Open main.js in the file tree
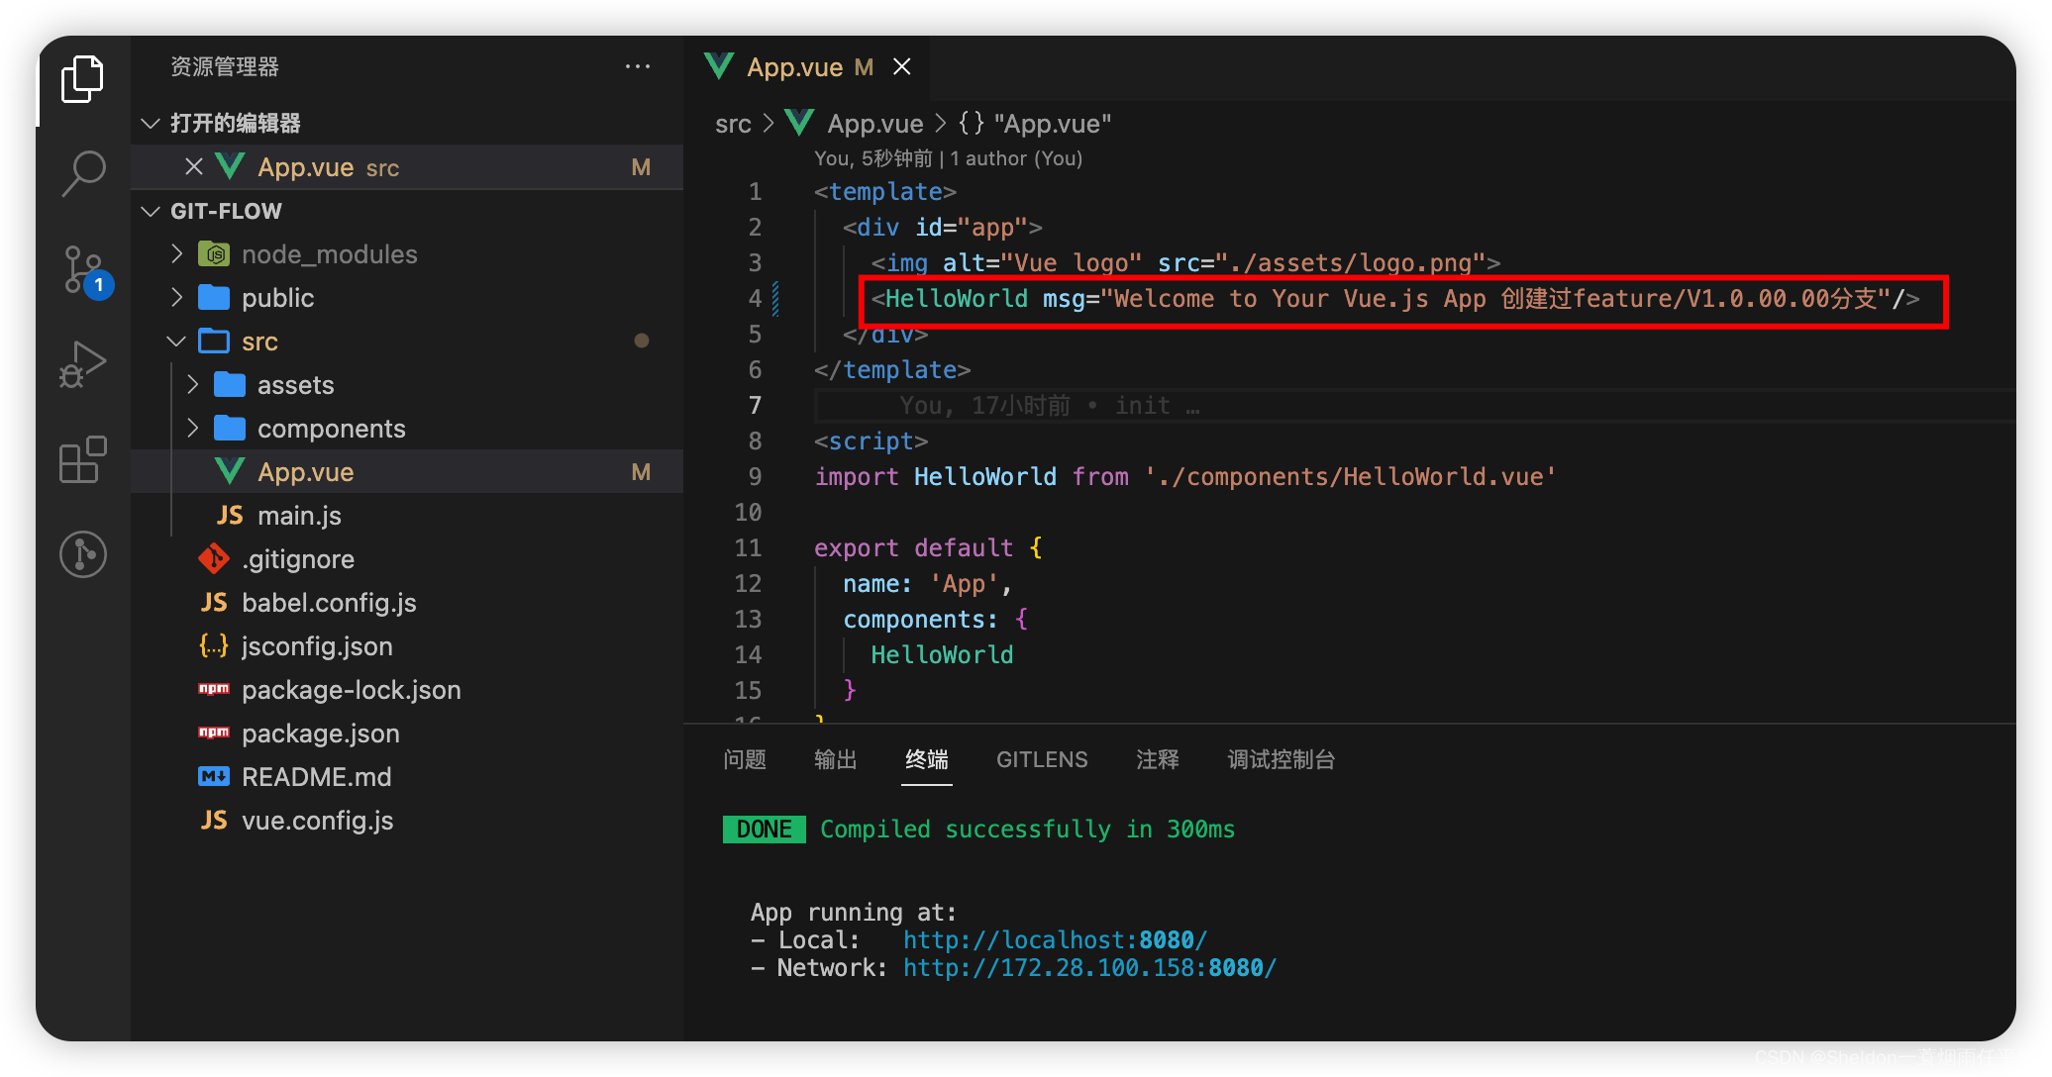Screen dimensions: 2052x1077 (299, 516)
